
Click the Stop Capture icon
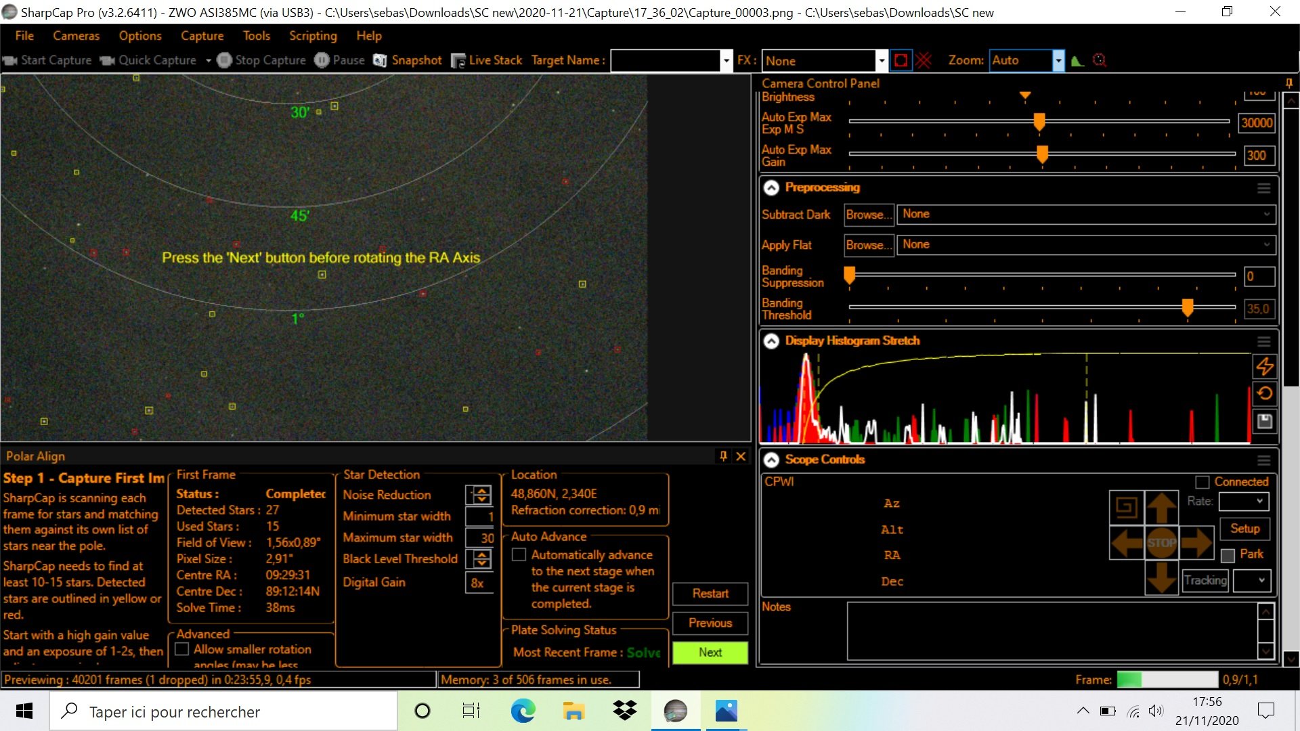tap(224, 60)
